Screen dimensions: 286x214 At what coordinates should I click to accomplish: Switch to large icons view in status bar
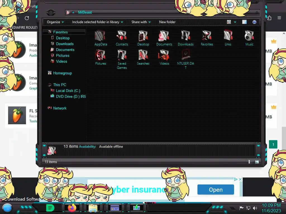[x=257, y=162]
